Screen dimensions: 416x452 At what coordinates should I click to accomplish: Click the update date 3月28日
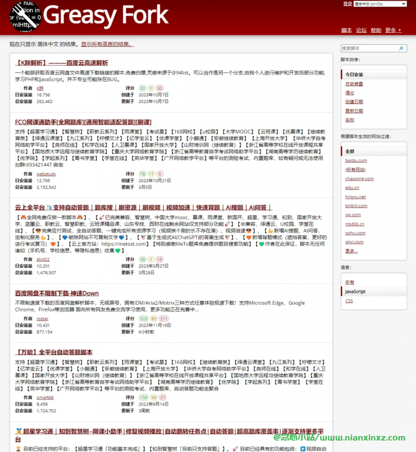click(x=146, y=273)
